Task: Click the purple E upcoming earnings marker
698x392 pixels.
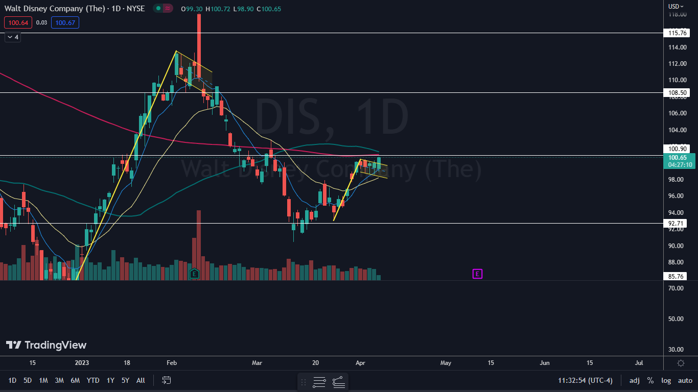Action: [x=477, y=274]
